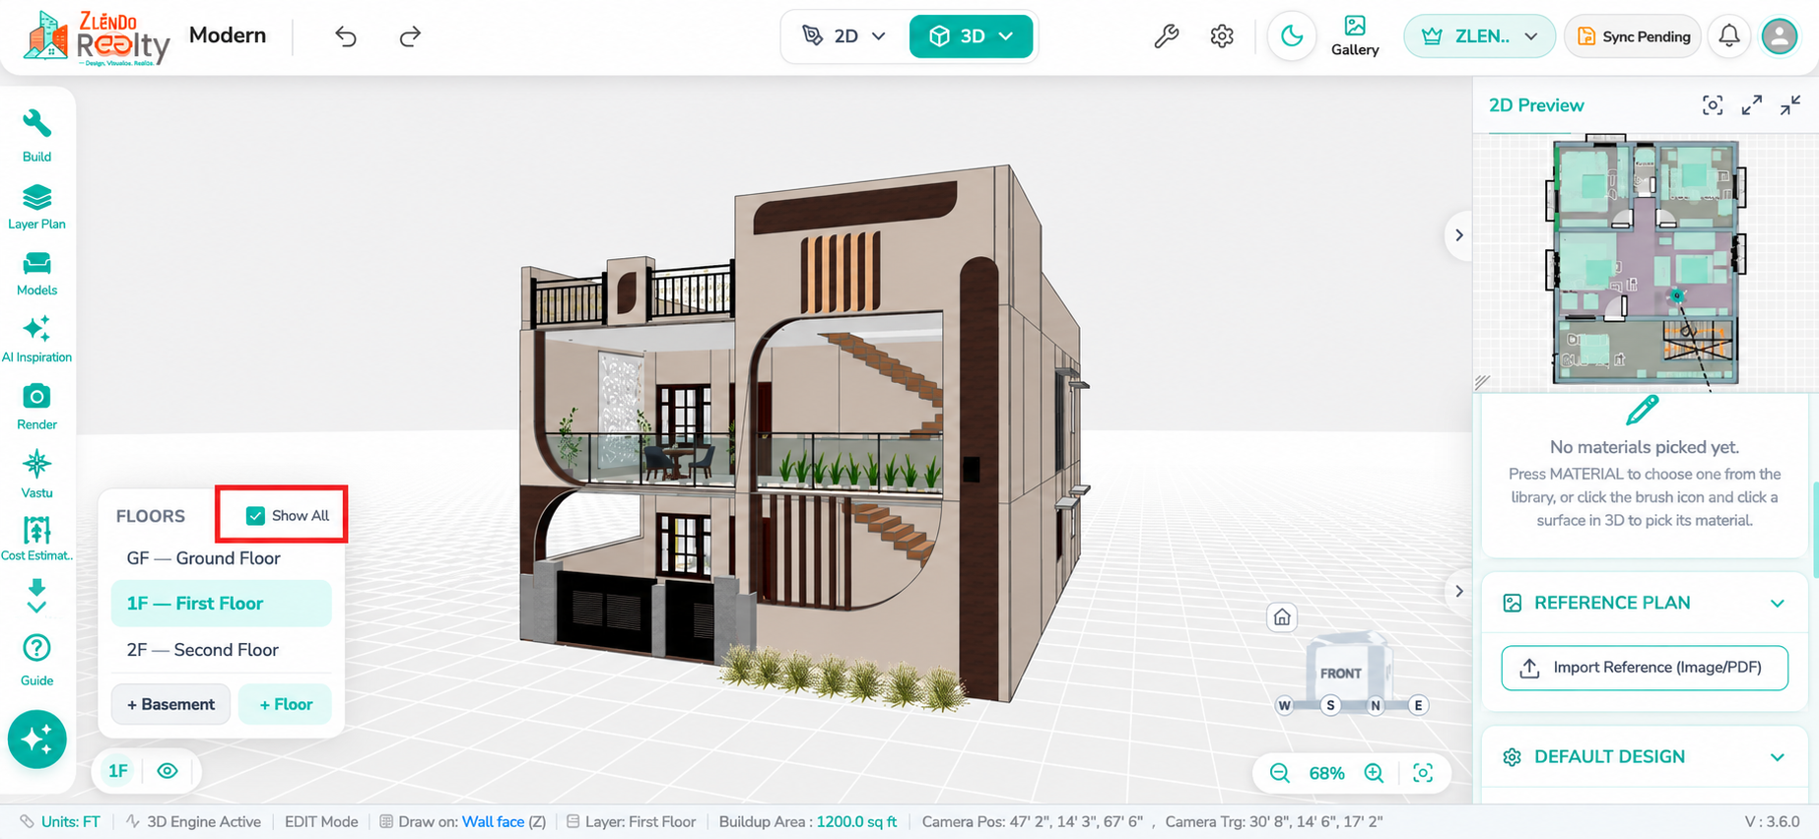Click the home view icon above the view cube
The height and width of the screenshot is (839, 1819).
pyautogui.click(x=1282, y=617)
